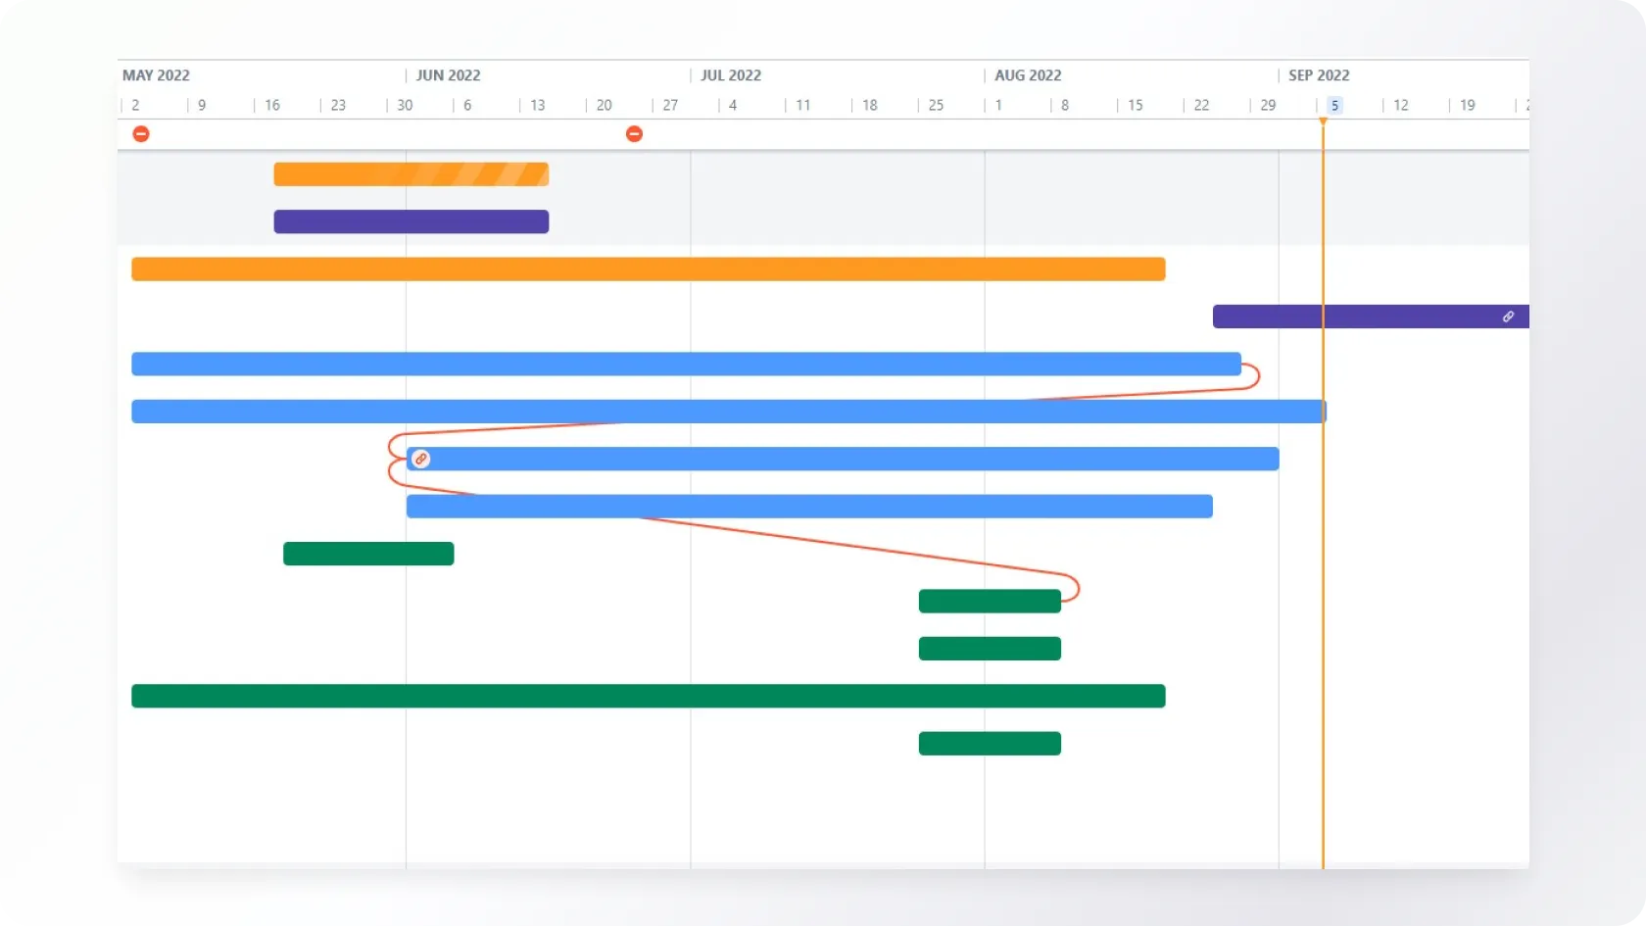Select the bottommost green bar

click(990, 744)
